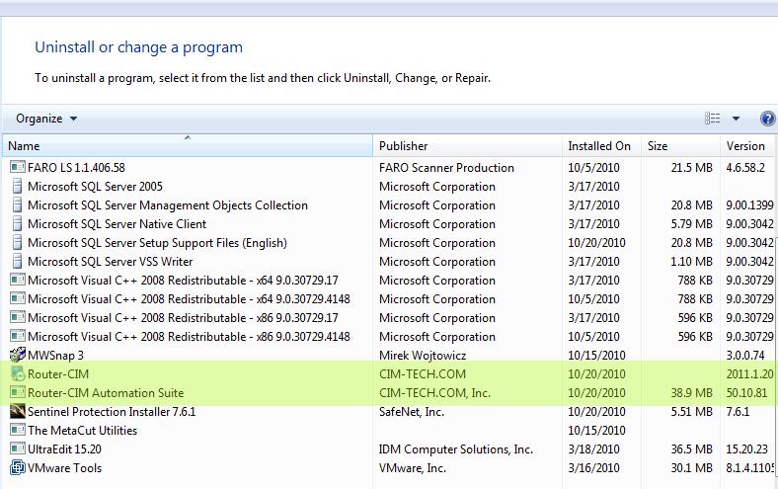Select VMware Tools name in list
Screen dimensions: 778x489
point(64,468)
